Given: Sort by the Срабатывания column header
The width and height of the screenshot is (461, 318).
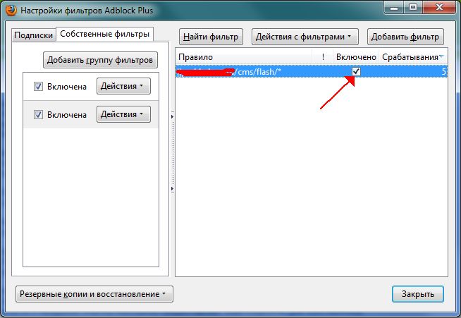Looking at the screenshot, I should tap(413, 57).
